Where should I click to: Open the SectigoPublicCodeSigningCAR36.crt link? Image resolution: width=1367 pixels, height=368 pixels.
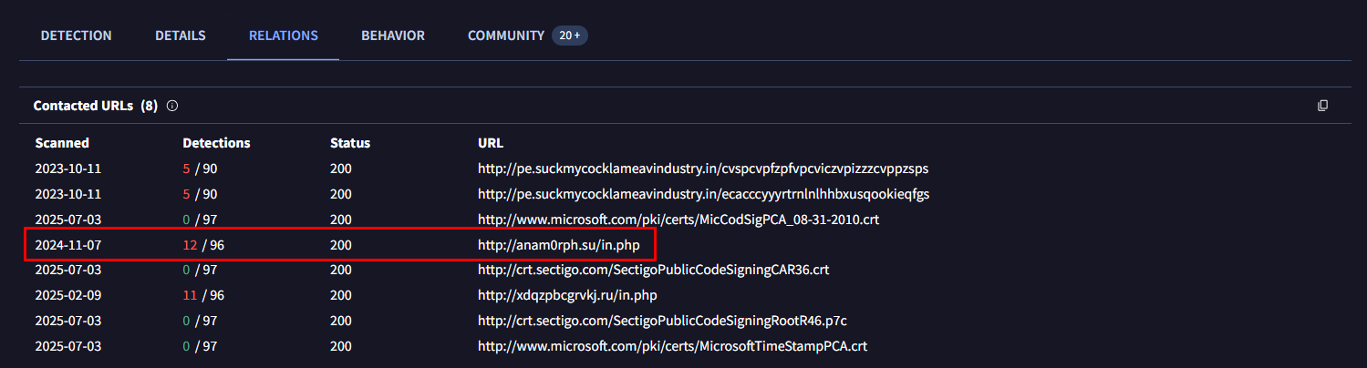653,270
